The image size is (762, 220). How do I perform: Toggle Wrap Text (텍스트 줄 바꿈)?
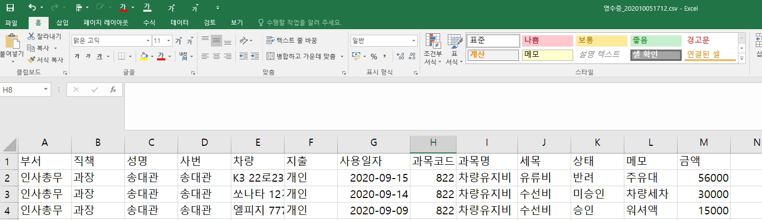292,40
